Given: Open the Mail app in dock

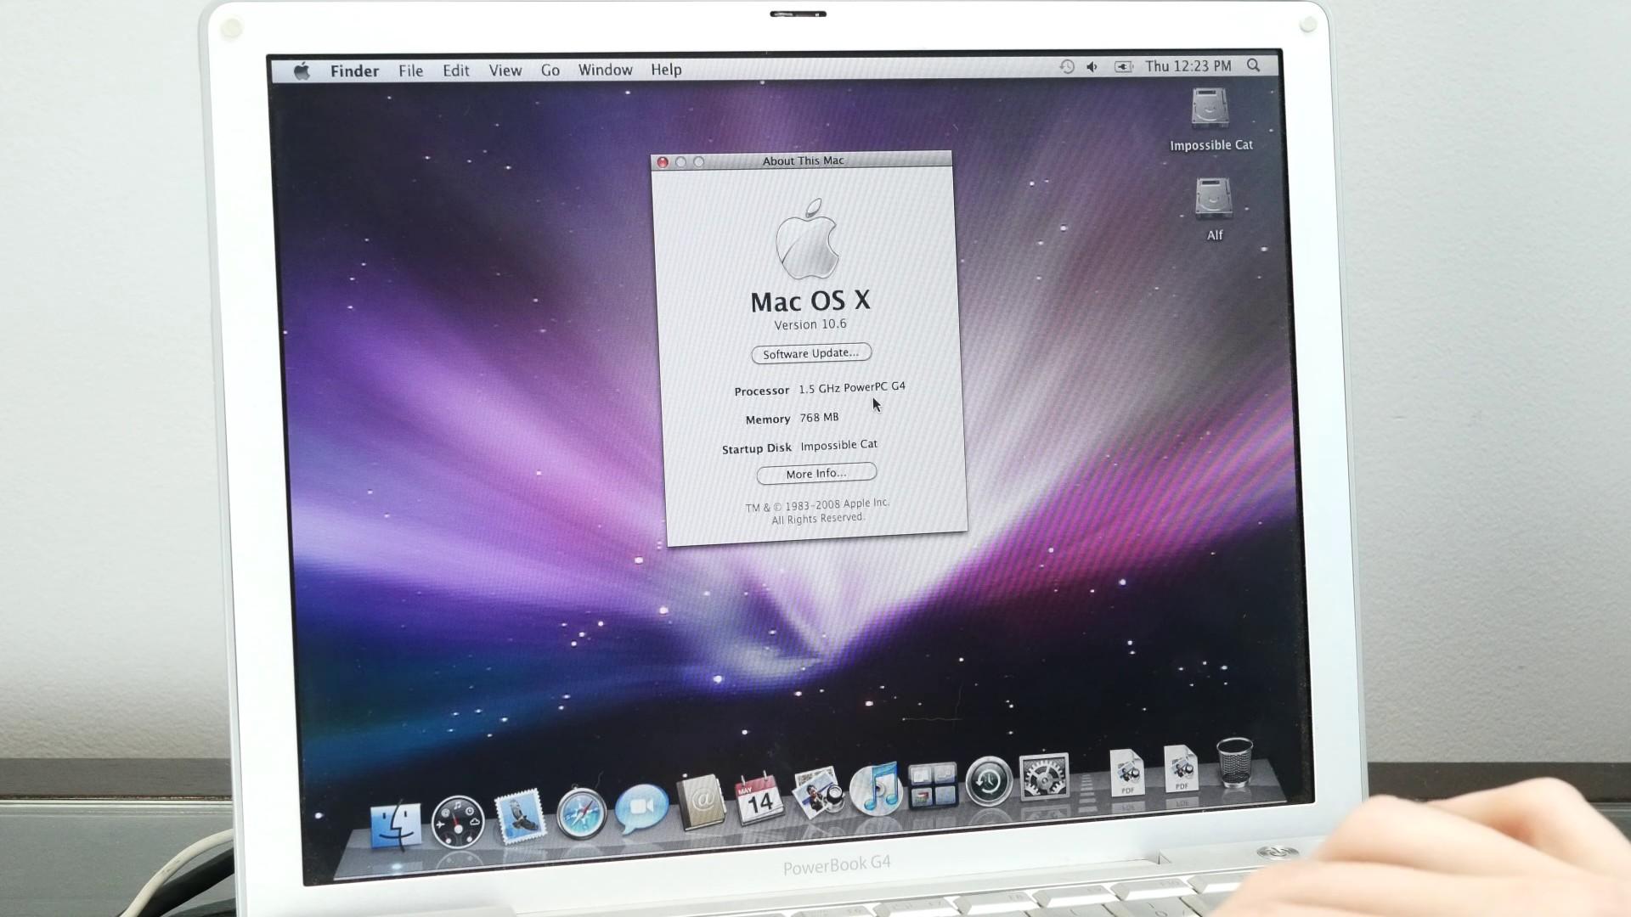Looking at the screenshot, I should (x=520, y=817).
